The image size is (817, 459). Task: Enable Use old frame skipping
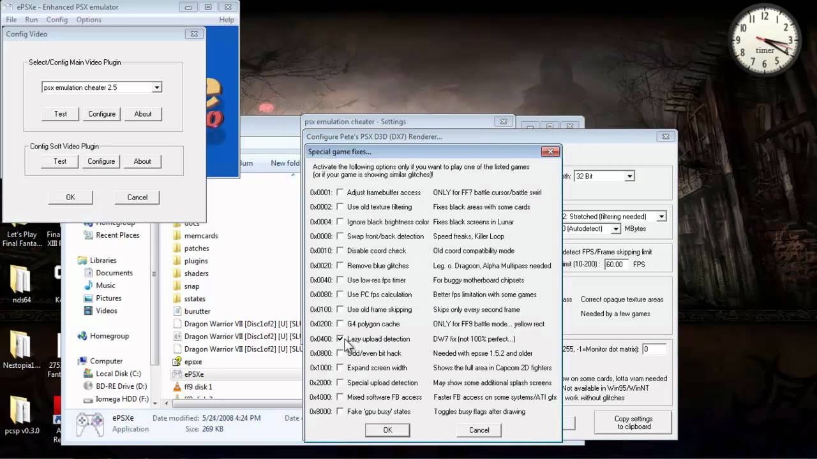[340, 309]
